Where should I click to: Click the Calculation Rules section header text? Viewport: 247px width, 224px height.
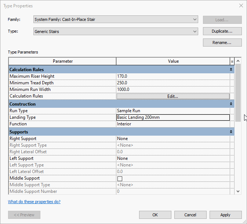pyautogui.click(x=27, y=70)
